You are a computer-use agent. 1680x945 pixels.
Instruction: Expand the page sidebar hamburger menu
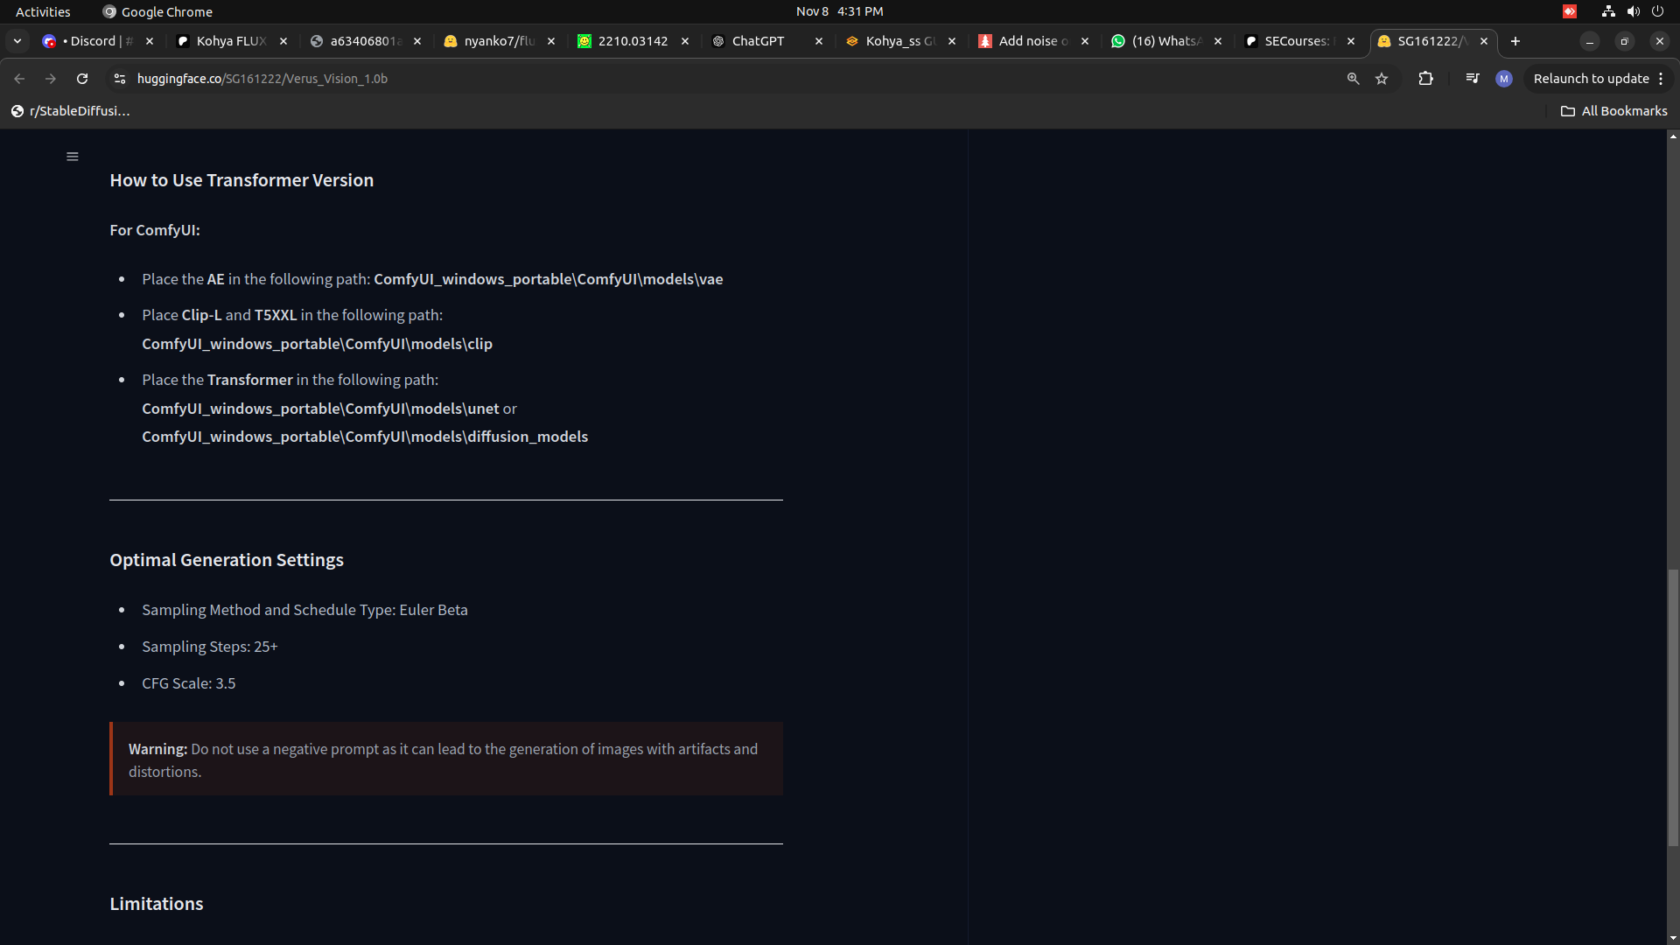[72, 156]
